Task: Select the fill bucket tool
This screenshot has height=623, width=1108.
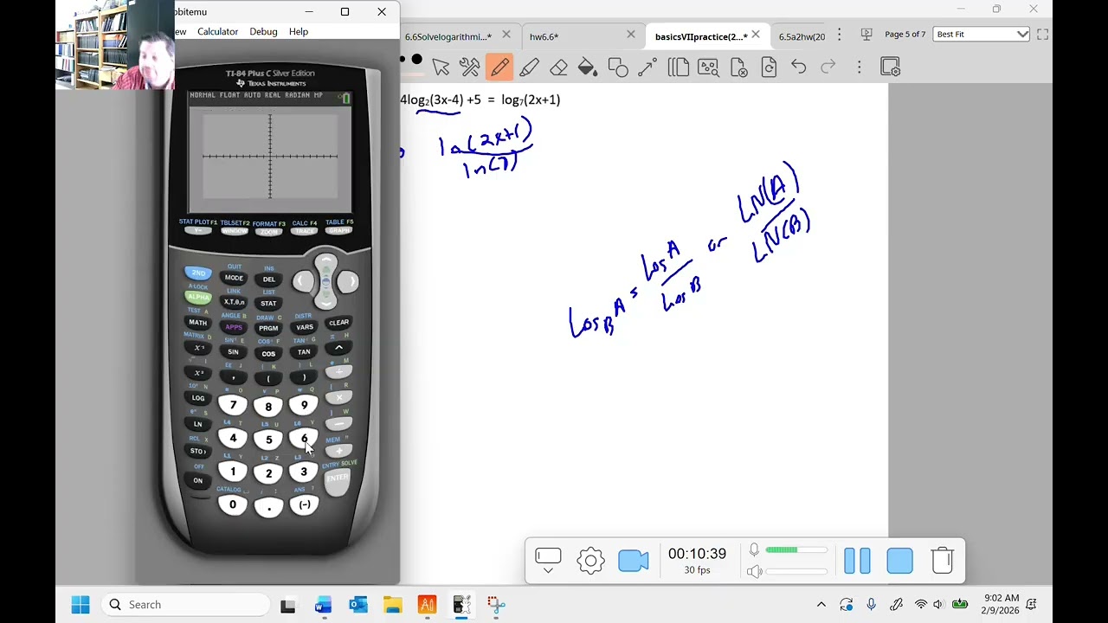Action: pos(588,67)
